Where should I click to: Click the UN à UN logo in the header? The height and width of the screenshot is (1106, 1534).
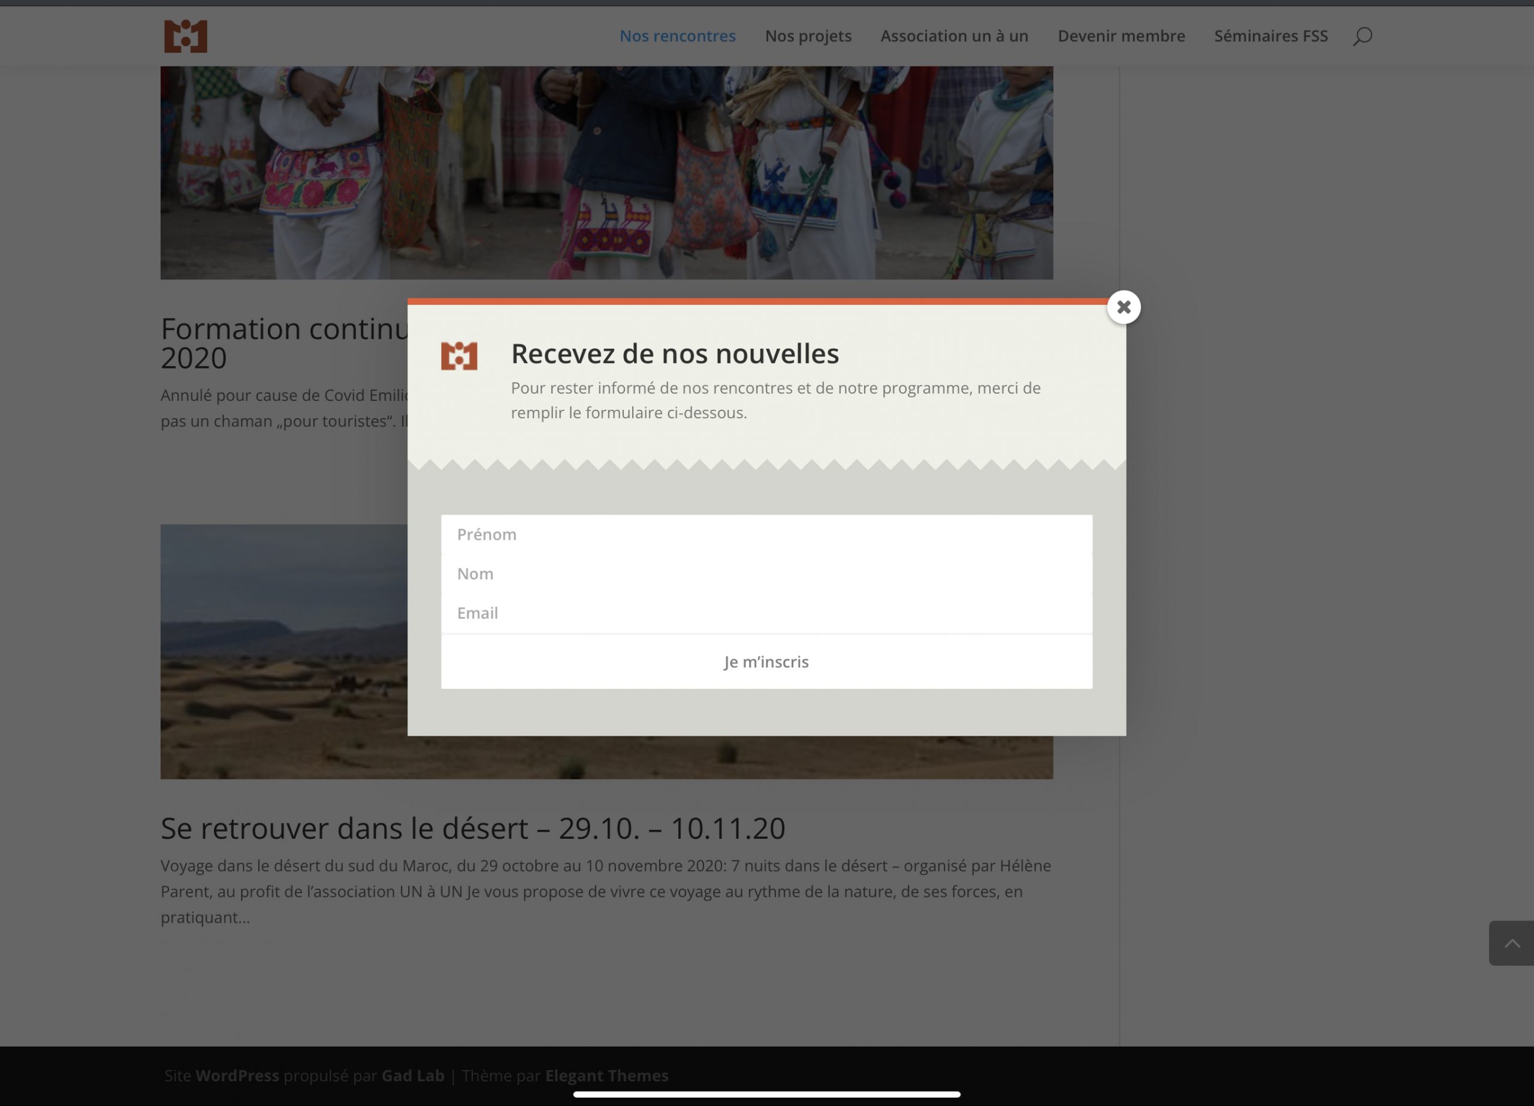click(185, 36)
